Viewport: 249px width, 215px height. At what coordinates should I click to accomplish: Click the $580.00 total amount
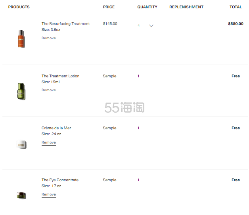236,24
